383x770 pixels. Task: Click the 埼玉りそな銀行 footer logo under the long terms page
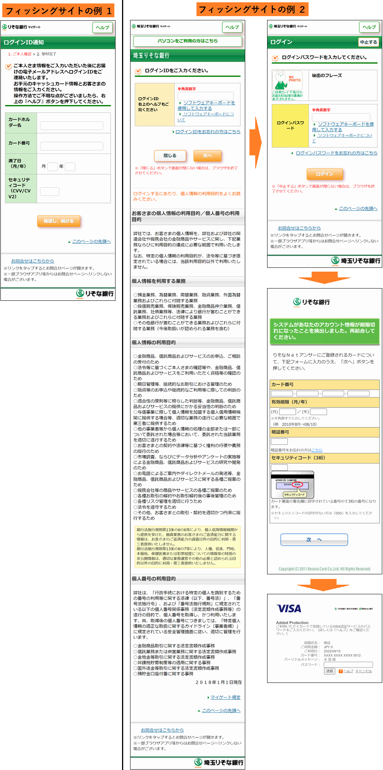click(x=219, y=762)
